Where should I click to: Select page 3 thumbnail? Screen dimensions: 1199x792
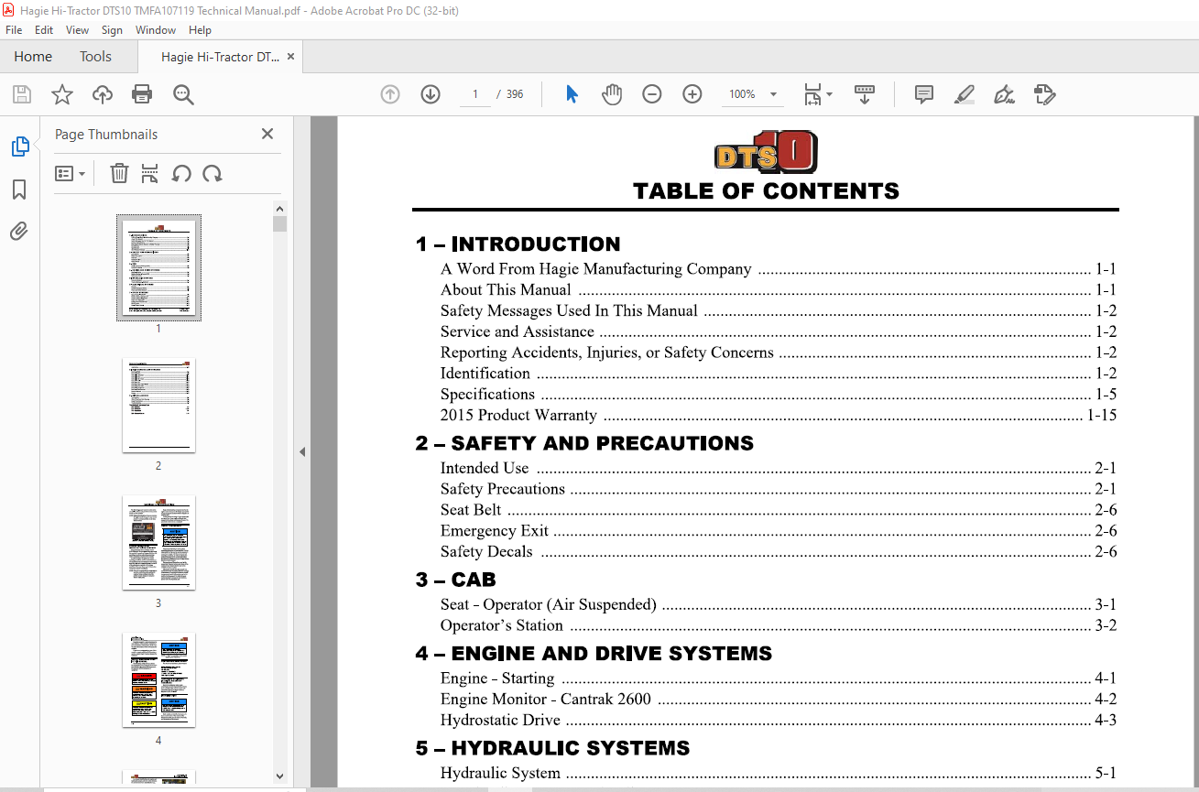tap(158, 542)
